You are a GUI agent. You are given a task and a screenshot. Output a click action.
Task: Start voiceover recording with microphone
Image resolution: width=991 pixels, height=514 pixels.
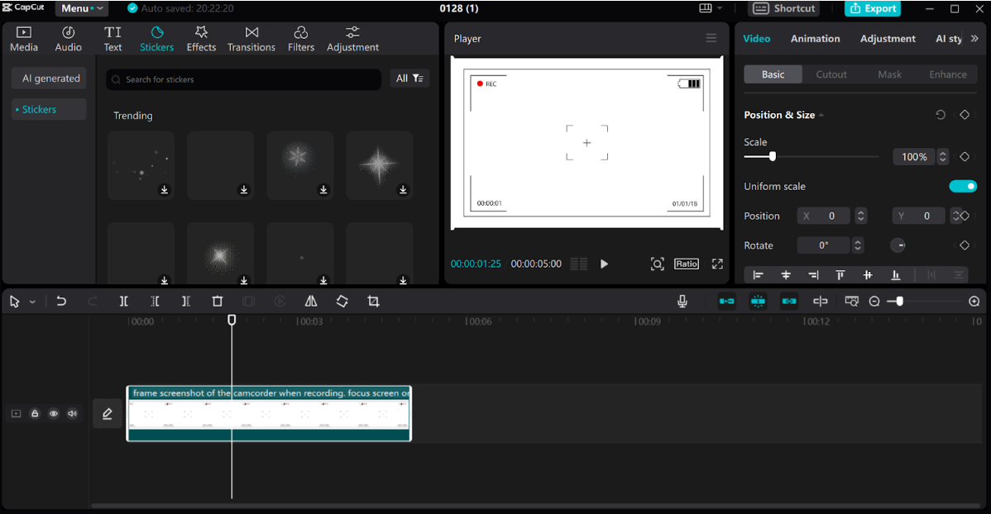click(x=682, y=301)
